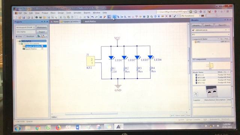Open the Tools menu

pos(69,13)
